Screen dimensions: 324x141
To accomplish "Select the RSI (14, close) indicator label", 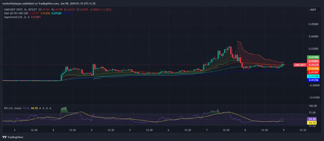I will pos(13,108).
